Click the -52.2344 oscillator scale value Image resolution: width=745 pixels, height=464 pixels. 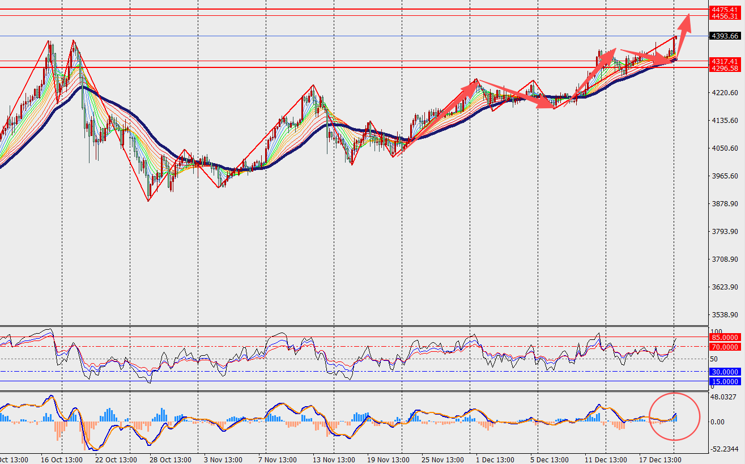click(x=725, y=449)
